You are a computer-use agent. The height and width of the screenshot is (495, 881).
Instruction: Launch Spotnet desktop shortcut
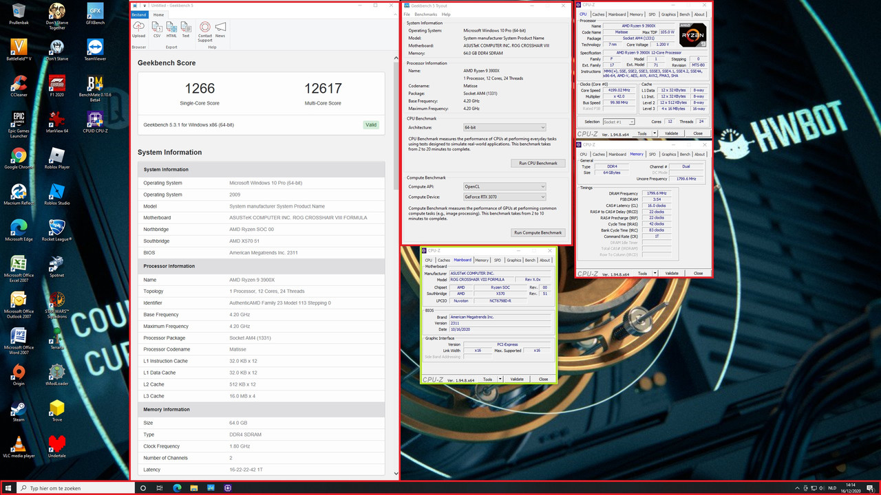pyautogui.click(x=57, y=267)
